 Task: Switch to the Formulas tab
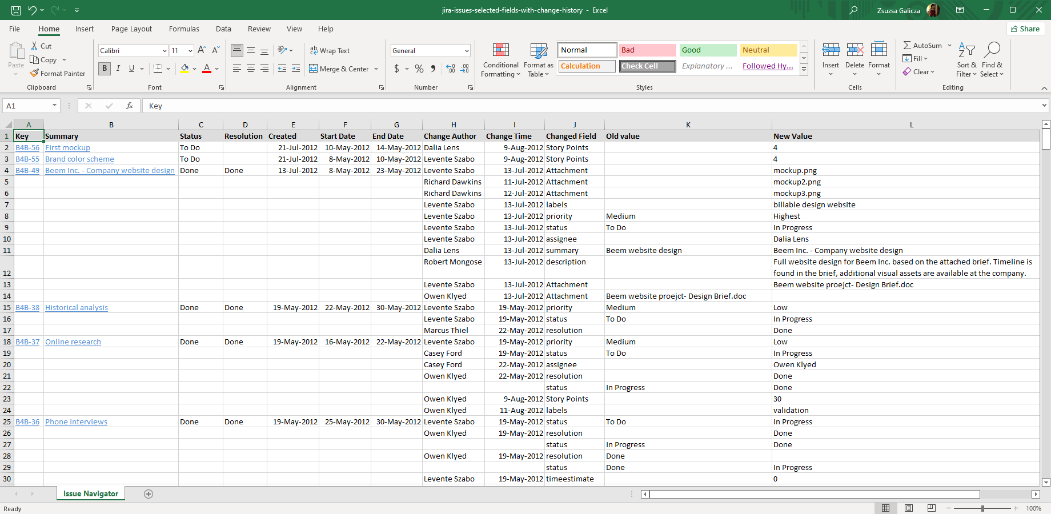184,29
